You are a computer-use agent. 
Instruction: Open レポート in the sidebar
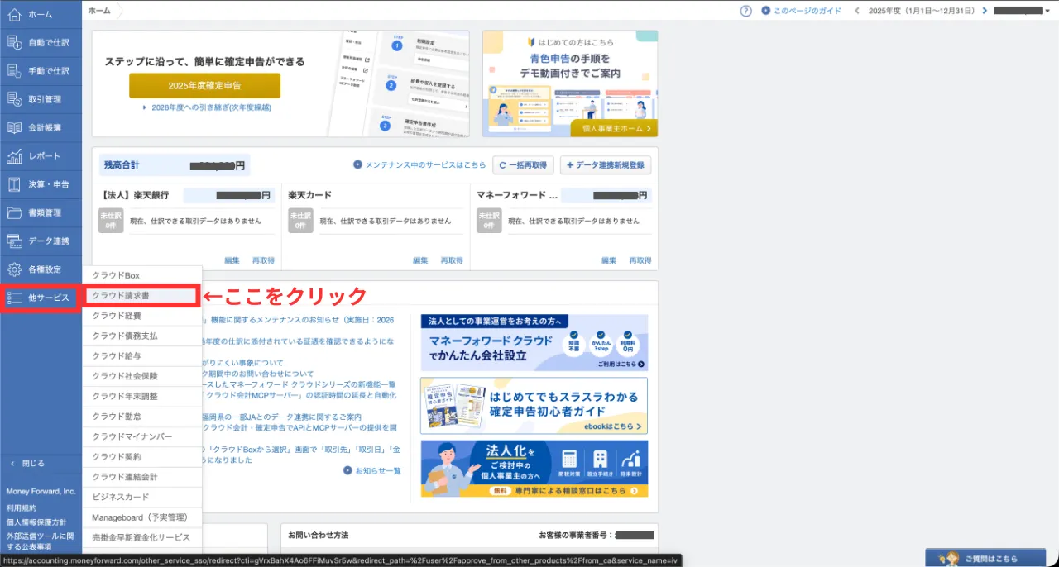pyautogui.click(x=41, y=155)
